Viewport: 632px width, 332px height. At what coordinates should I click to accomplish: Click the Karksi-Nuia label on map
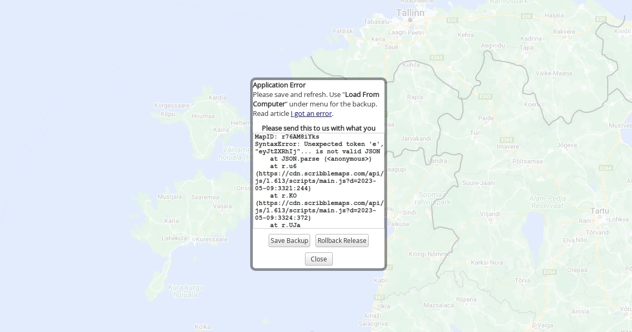487,262
